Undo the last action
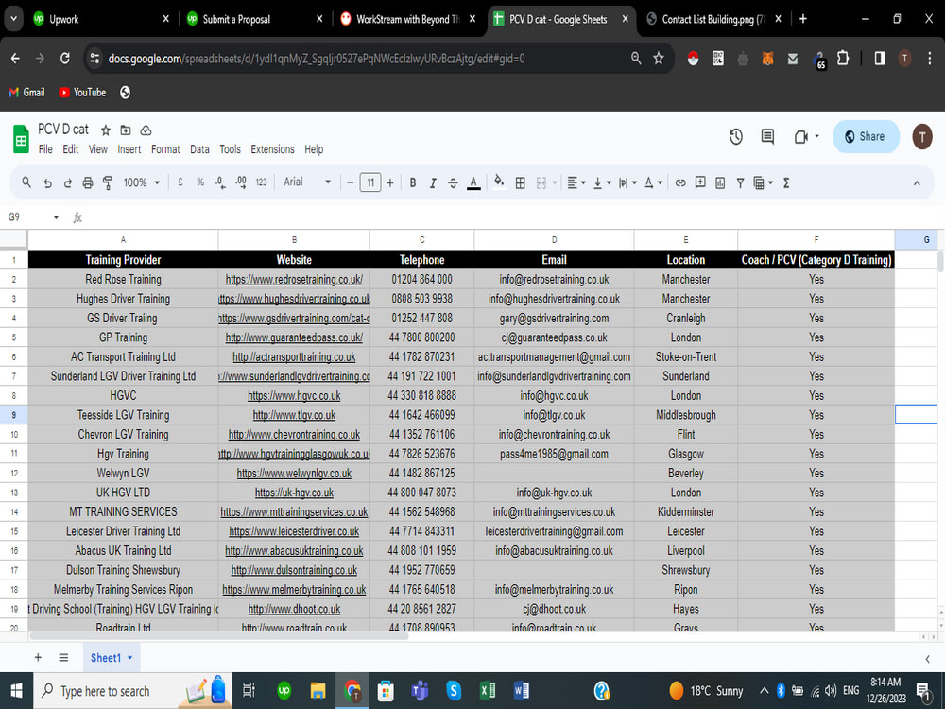945x709 pixels. click(x=47, y=182)
